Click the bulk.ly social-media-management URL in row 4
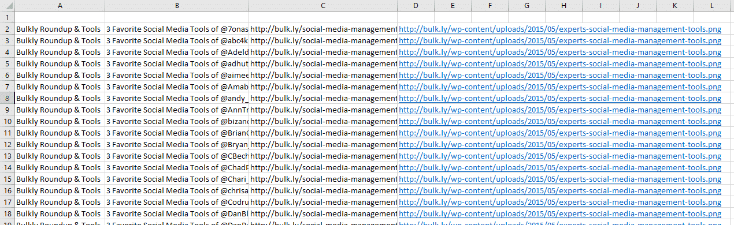Screen dimensions: 734x225 [323, 52]
